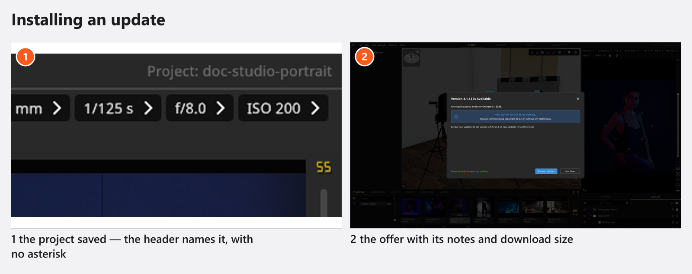Click the Orbit control in the viewport
This screenshot has width=692, height=274.
click(x=575, y=184)
